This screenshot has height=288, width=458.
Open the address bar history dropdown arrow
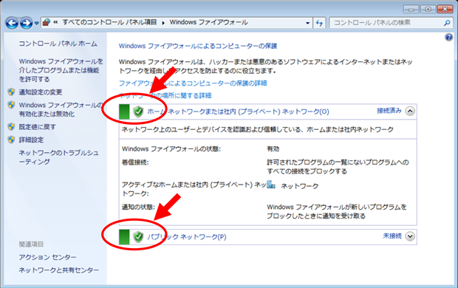pyautogui.click(x=307, y=23)
